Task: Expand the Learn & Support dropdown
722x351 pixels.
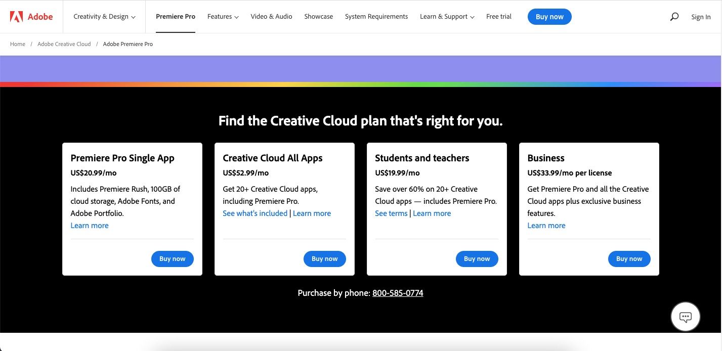Action: tap(447, 17)
